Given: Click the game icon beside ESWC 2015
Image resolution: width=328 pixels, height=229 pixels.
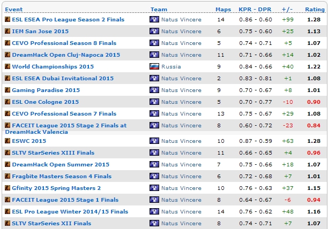Looking at the screenshot, I should pos(8,141).
